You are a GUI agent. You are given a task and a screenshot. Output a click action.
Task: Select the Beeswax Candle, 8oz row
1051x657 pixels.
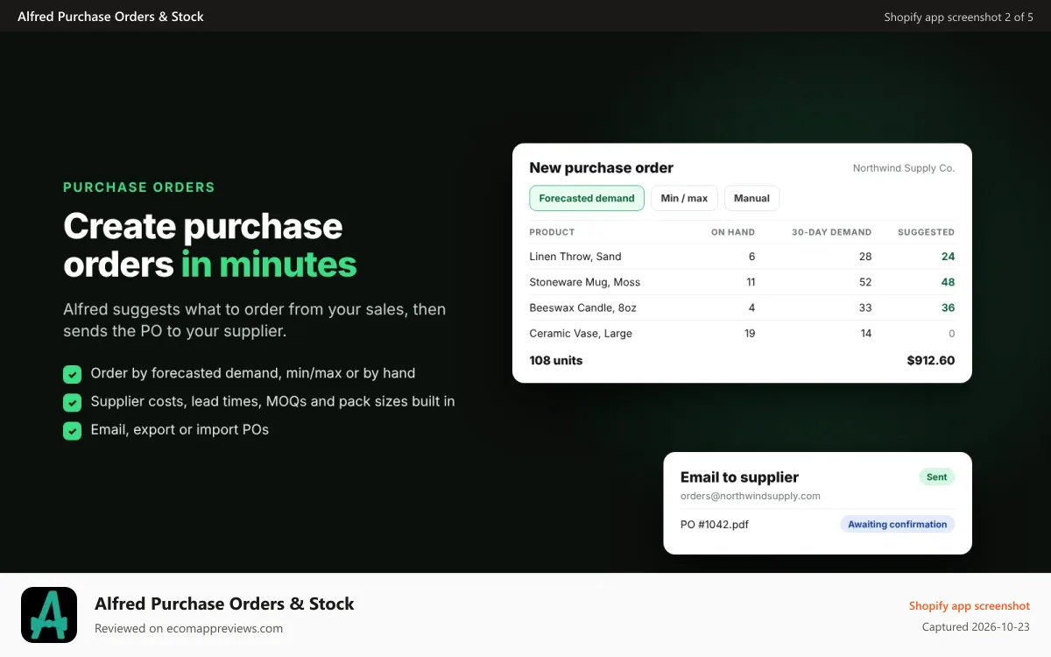tap(742, 307)
